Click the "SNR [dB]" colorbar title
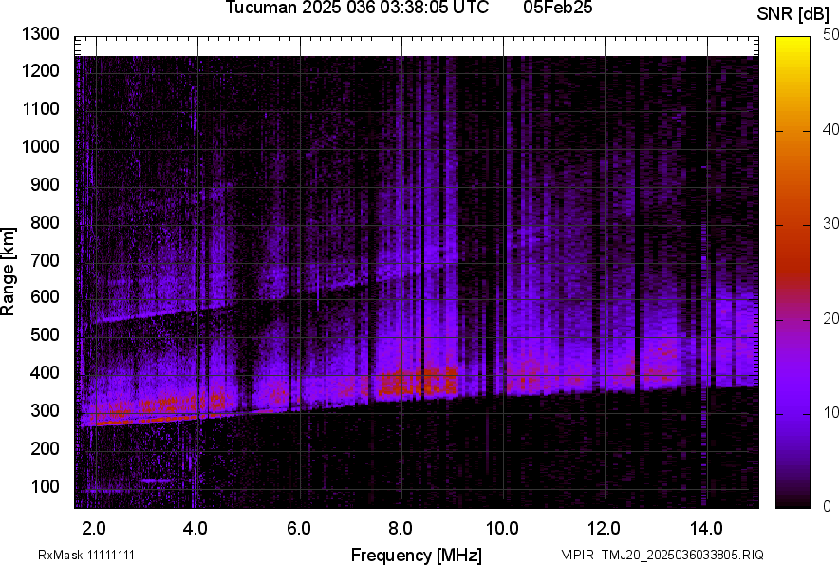 pyautogui.click(x=793, y=14)
